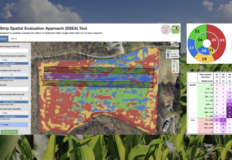This screenshot has width=232, height=160.
Task: Click the 'Benefit' section label in the table
Action: (x=193, y=85)
